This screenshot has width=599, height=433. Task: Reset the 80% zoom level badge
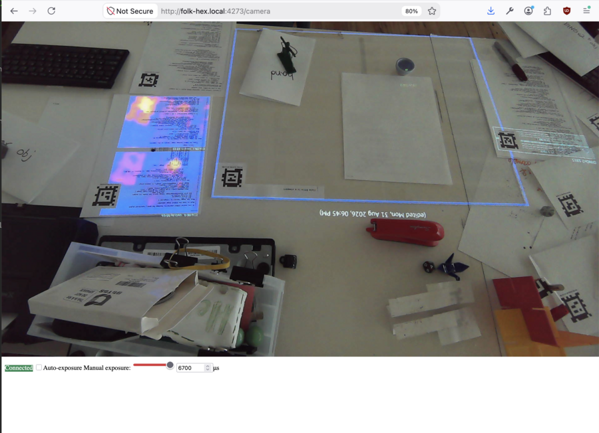point(411,11)
